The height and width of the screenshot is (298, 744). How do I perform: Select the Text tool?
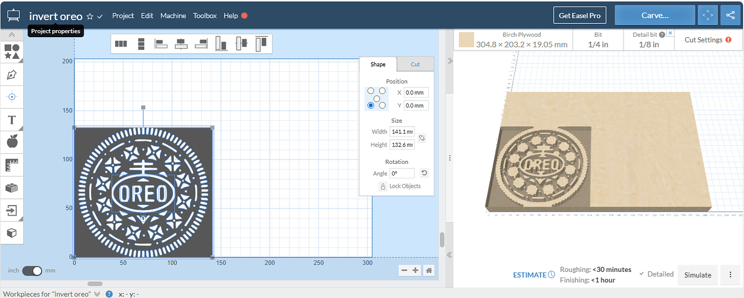point(12,120)
